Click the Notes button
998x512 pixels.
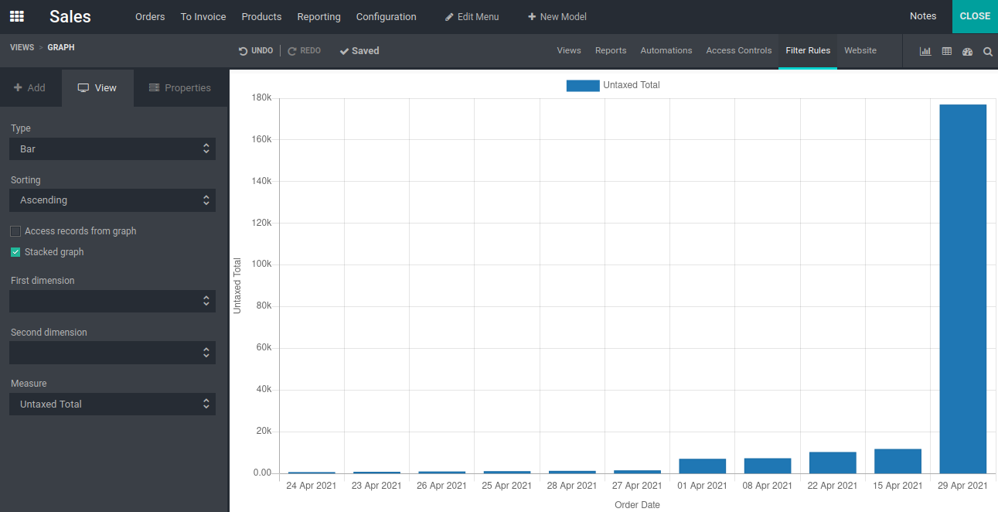click(x=923, y=16)
